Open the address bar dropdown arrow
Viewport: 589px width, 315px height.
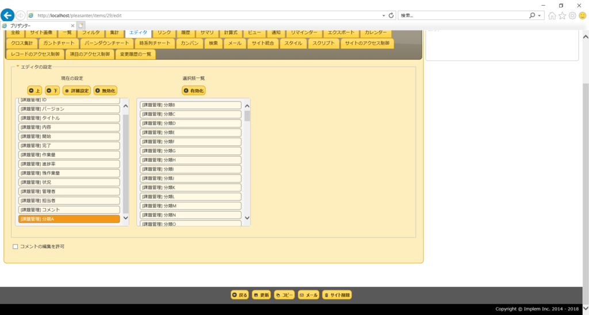[384, 15]
